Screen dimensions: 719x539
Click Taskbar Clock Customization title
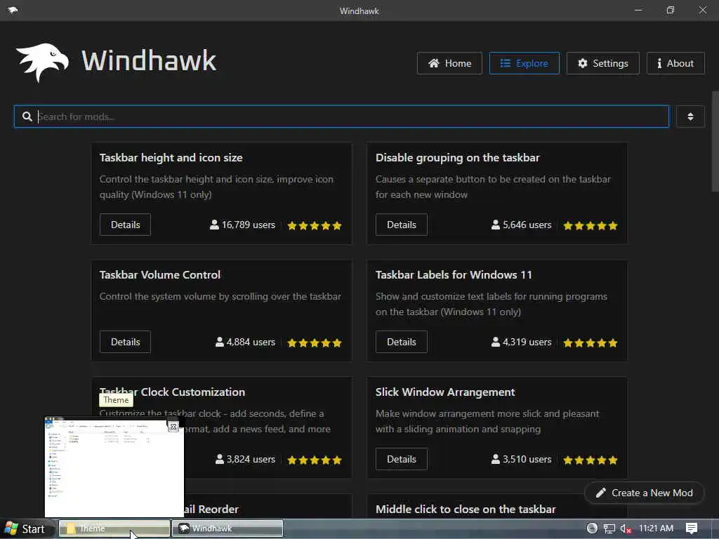(173, 392)
